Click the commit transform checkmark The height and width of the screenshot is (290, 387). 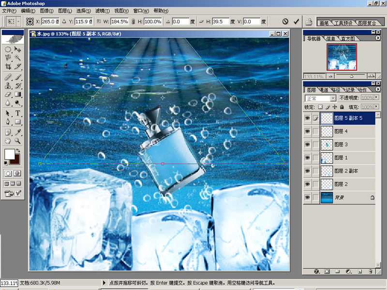[x=297, y=21]
